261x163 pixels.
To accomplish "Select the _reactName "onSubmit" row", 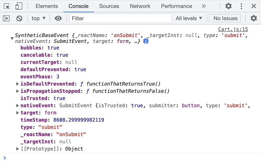I will click(x=53, y=134).
